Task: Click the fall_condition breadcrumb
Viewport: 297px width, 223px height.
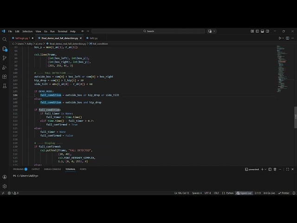Action: pyautogui.click(x=99, y=44)
